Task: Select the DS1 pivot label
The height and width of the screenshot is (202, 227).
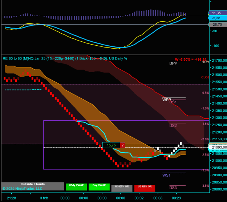Action: tap(173, 102)
